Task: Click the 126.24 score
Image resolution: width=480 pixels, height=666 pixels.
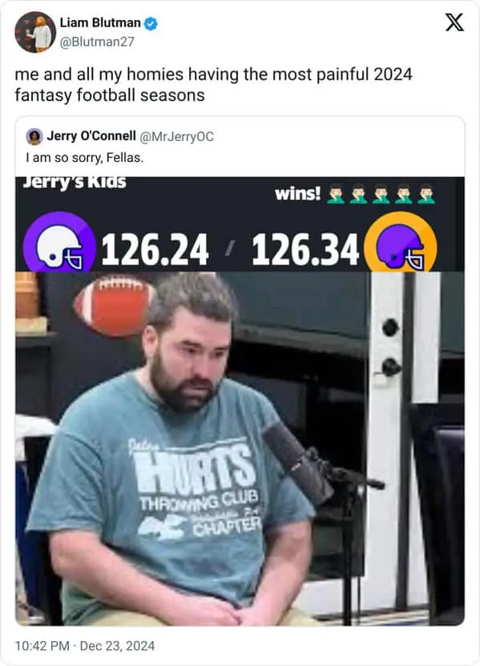Action: 155,250
